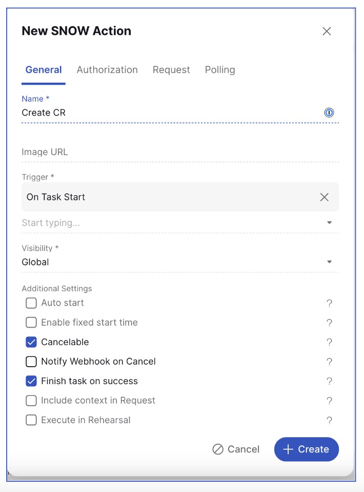
Task: Select the Polling tab
Action: tap(220, 70)
